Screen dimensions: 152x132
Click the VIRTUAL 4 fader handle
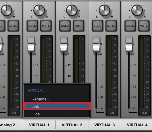point(129,44)
